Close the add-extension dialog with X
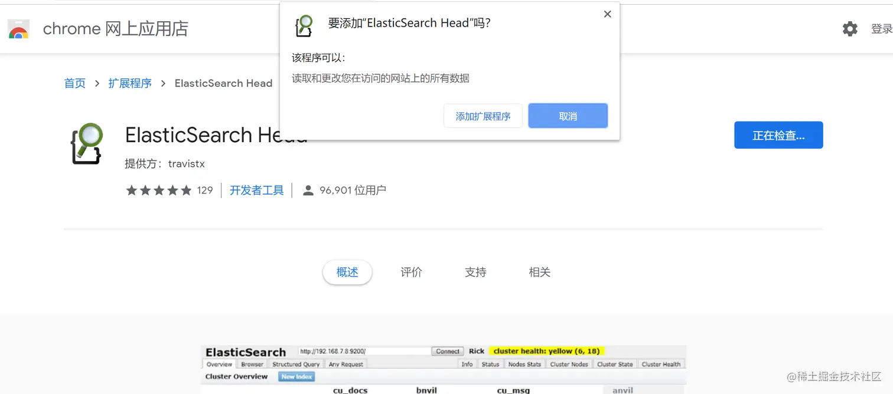The height and width of the screenshot is (394, 893). coord(607,14)
